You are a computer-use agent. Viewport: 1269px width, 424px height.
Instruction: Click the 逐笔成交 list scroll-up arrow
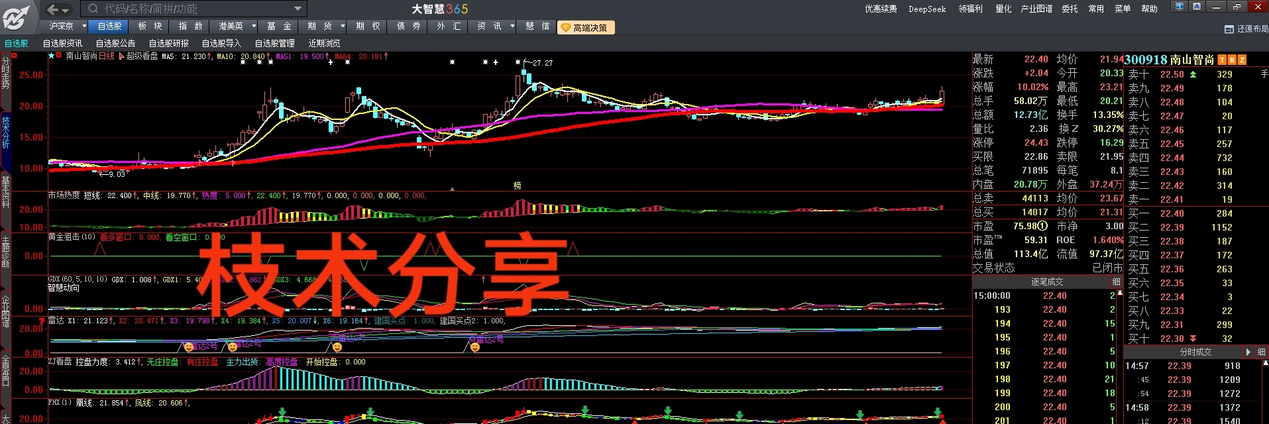tap(1120, 293)
